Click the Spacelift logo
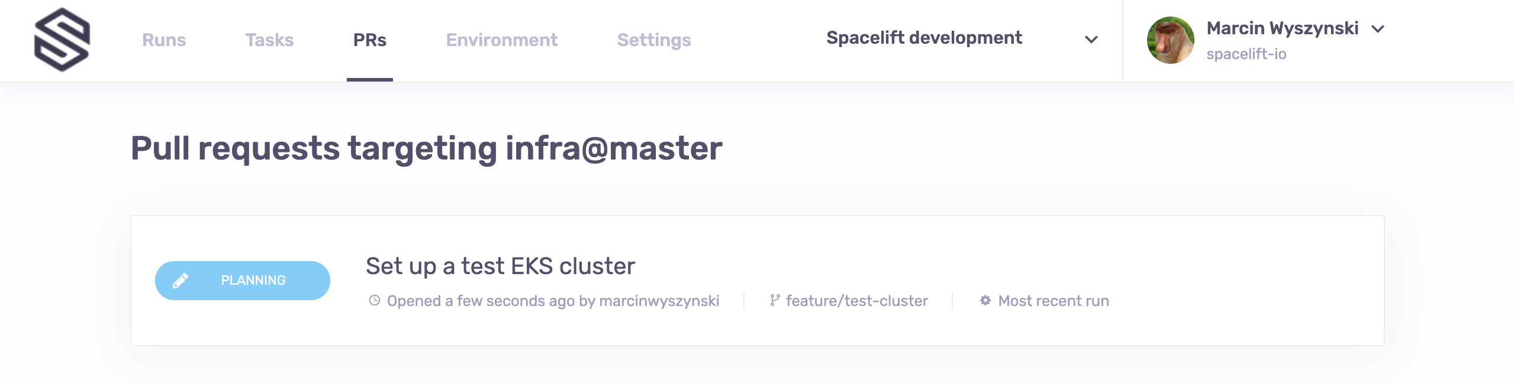 tap(62, 40)
